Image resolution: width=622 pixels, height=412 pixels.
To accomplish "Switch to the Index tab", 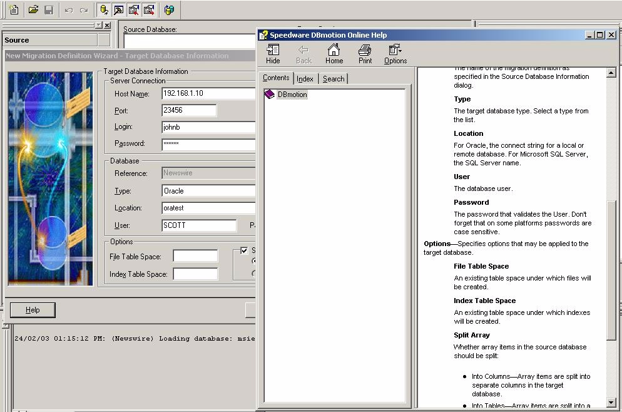I will (x=305, y=79).
